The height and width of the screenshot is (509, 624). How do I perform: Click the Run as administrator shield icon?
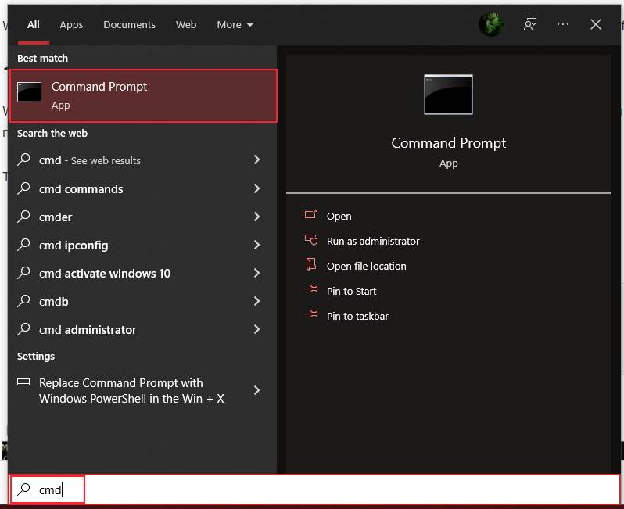point(311,241)
